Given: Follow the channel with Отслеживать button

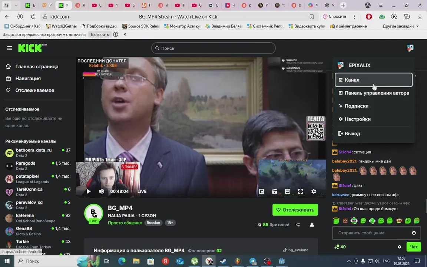Looking at the screenshot, I should (x=295, y=210).
